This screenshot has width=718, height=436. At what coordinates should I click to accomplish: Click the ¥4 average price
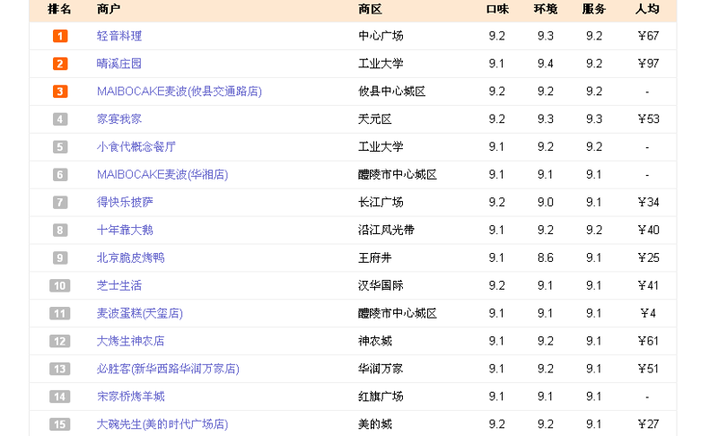[x=648, y=313]
